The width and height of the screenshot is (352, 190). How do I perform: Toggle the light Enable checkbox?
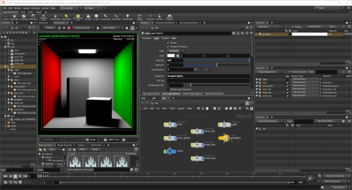point(168,43)
